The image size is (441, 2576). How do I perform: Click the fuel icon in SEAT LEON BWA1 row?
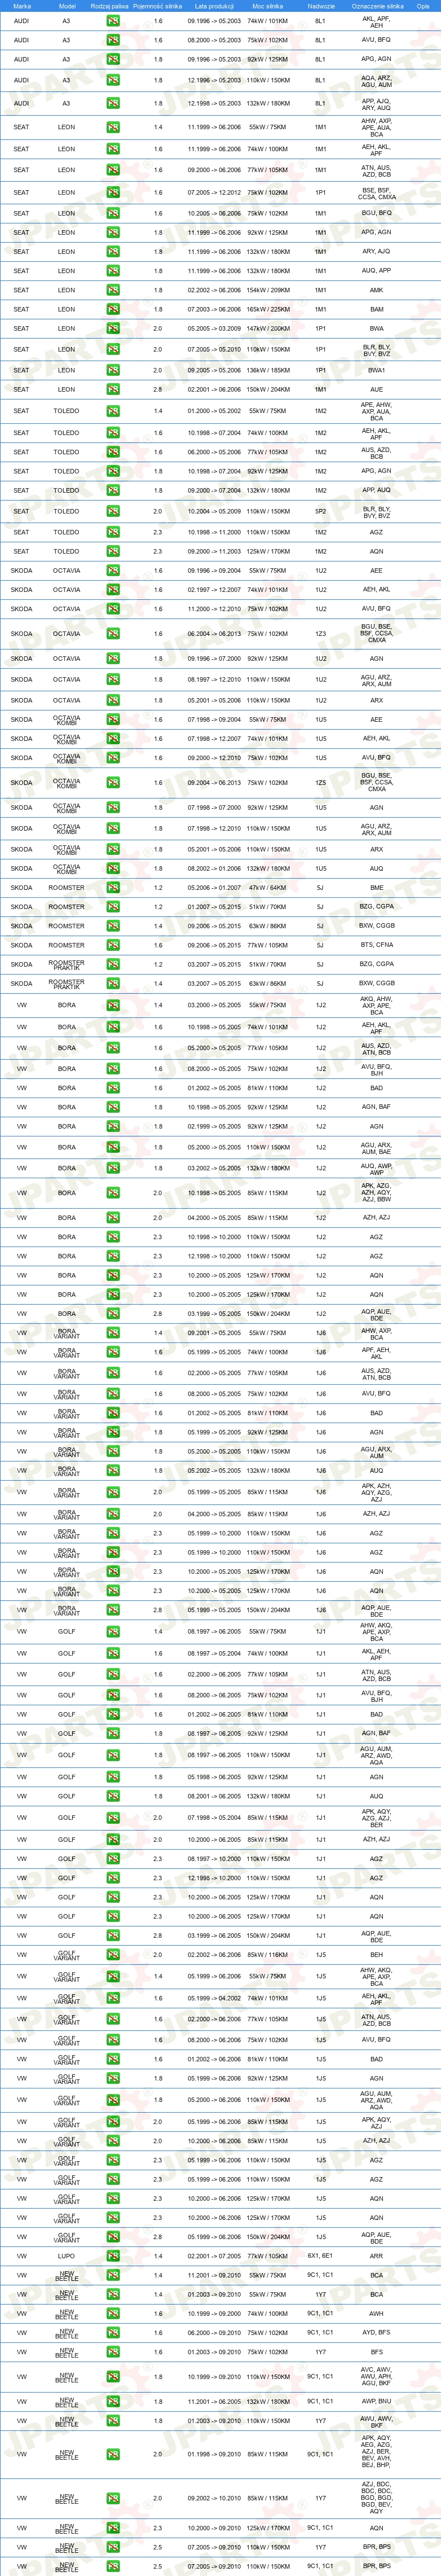click(113, 370)
